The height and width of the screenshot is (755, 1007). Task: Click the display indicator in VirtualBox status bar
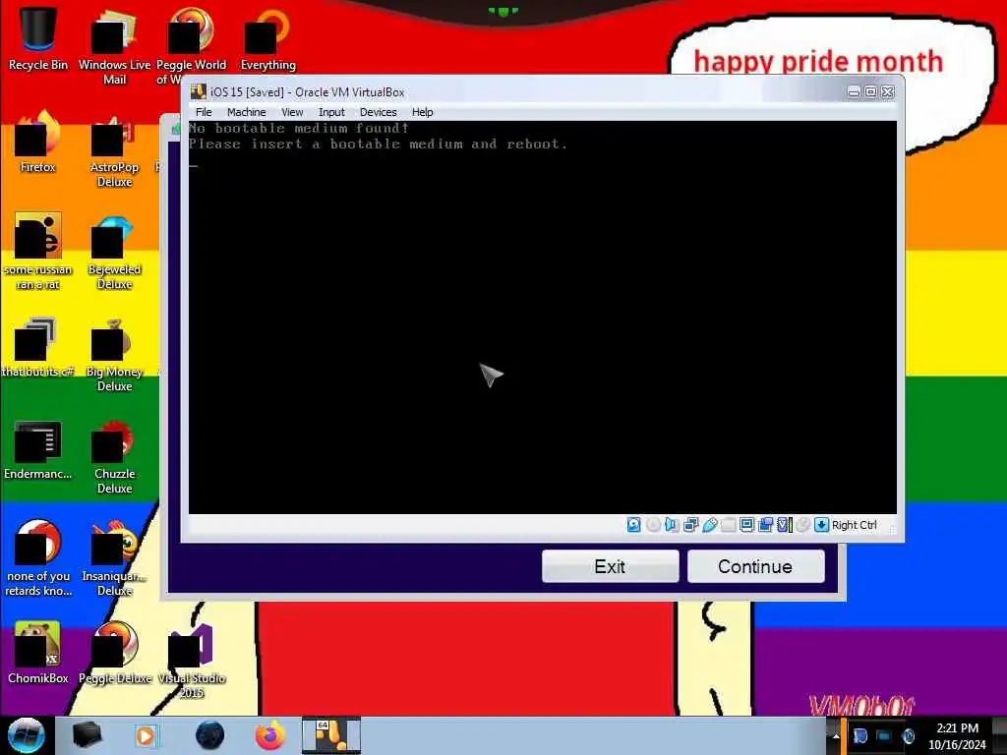tap(747, 525)
